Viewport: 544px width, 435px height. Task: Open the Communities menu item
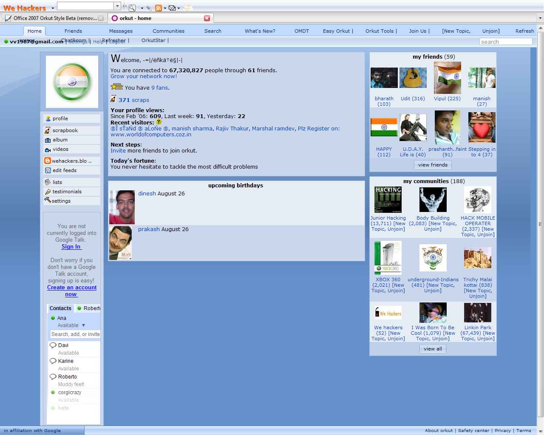[x=168, y=31]
